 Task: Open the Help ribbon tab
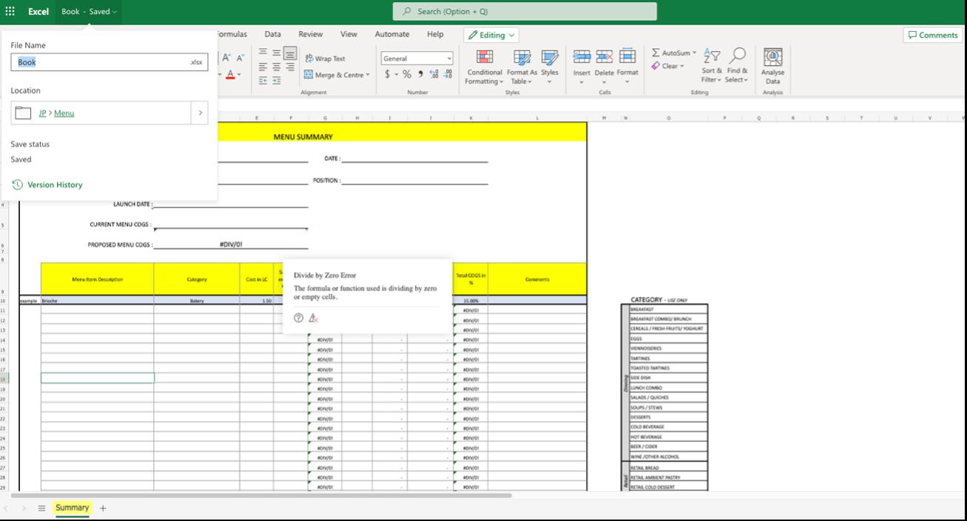point(435,34)
